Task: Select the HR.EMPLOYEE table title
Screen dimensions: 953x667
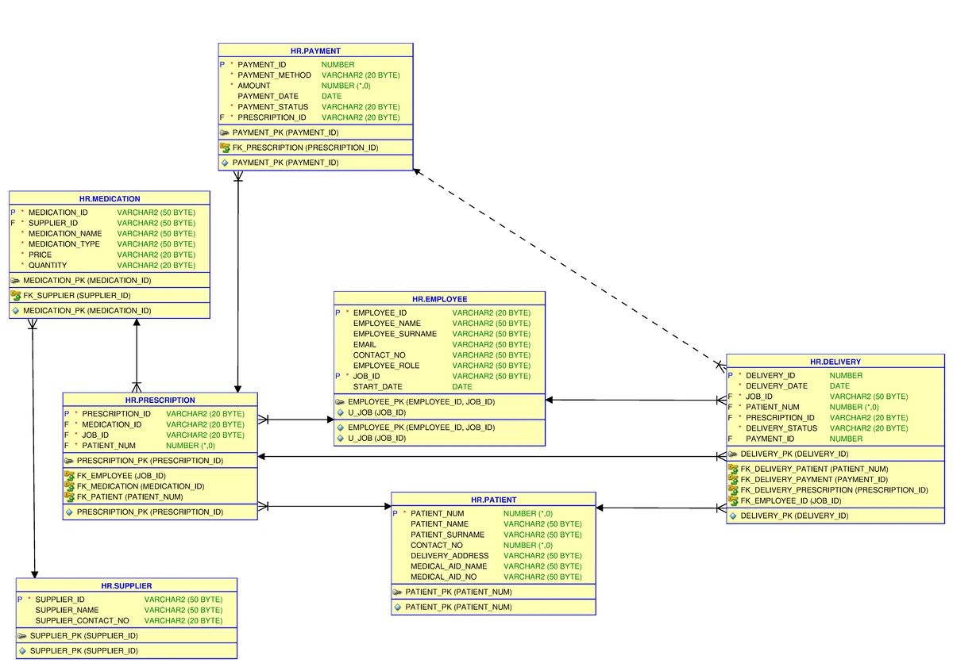Action: tap(439, 299)
